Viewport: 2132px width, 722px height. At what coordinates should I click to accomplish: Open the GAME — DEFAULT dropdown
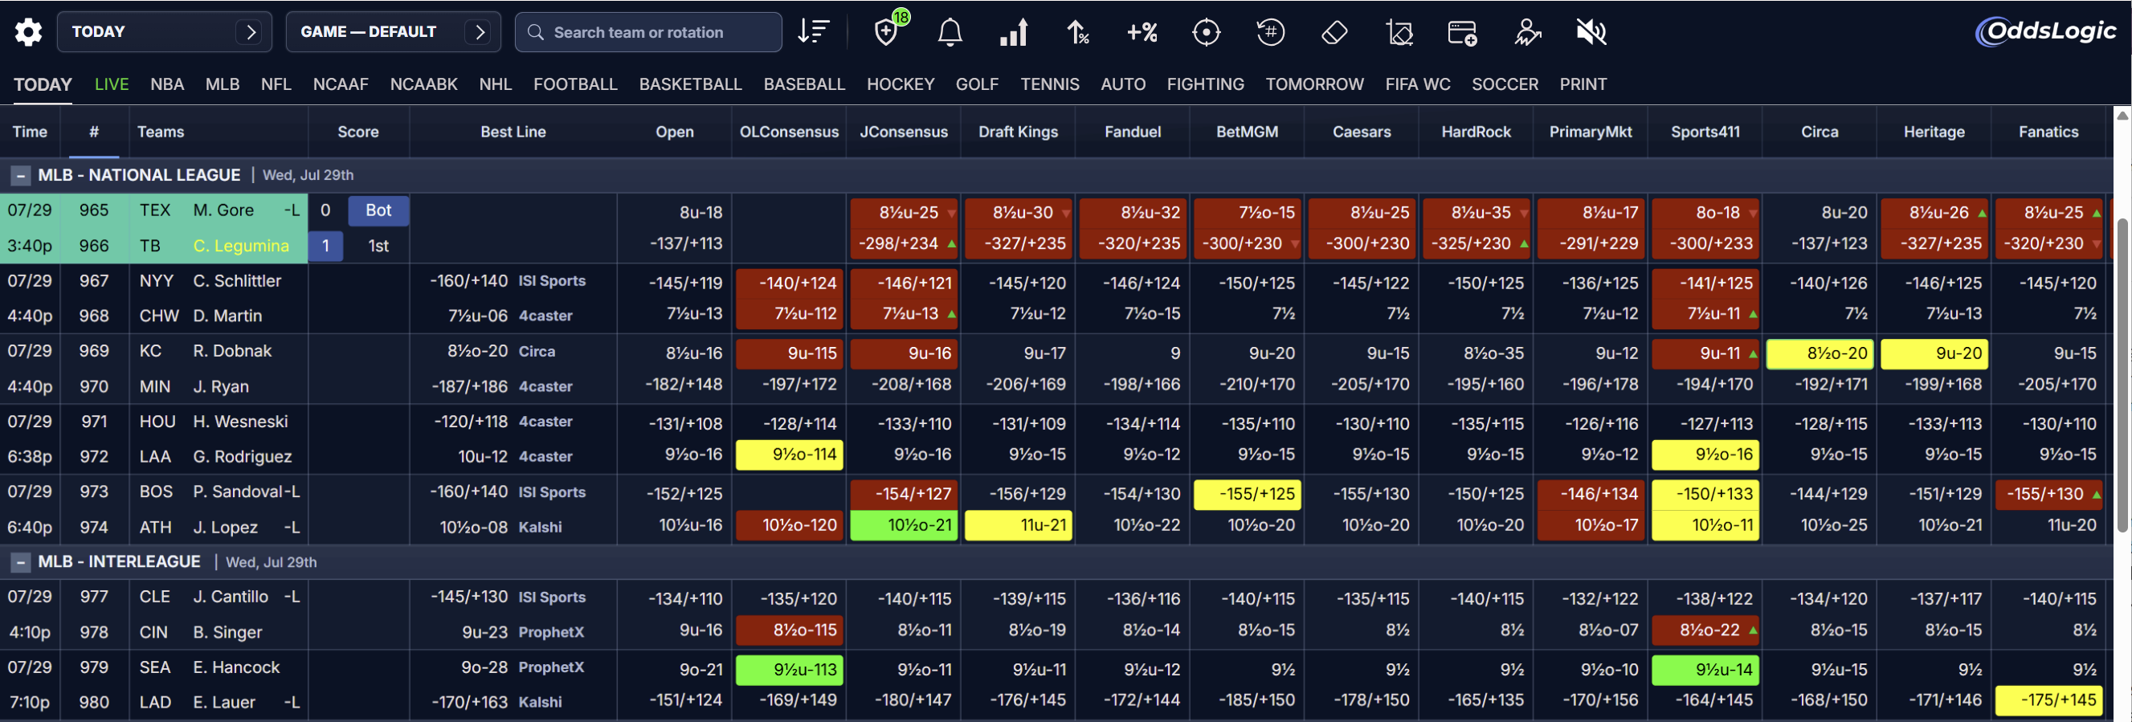click(x=393, y=31)
